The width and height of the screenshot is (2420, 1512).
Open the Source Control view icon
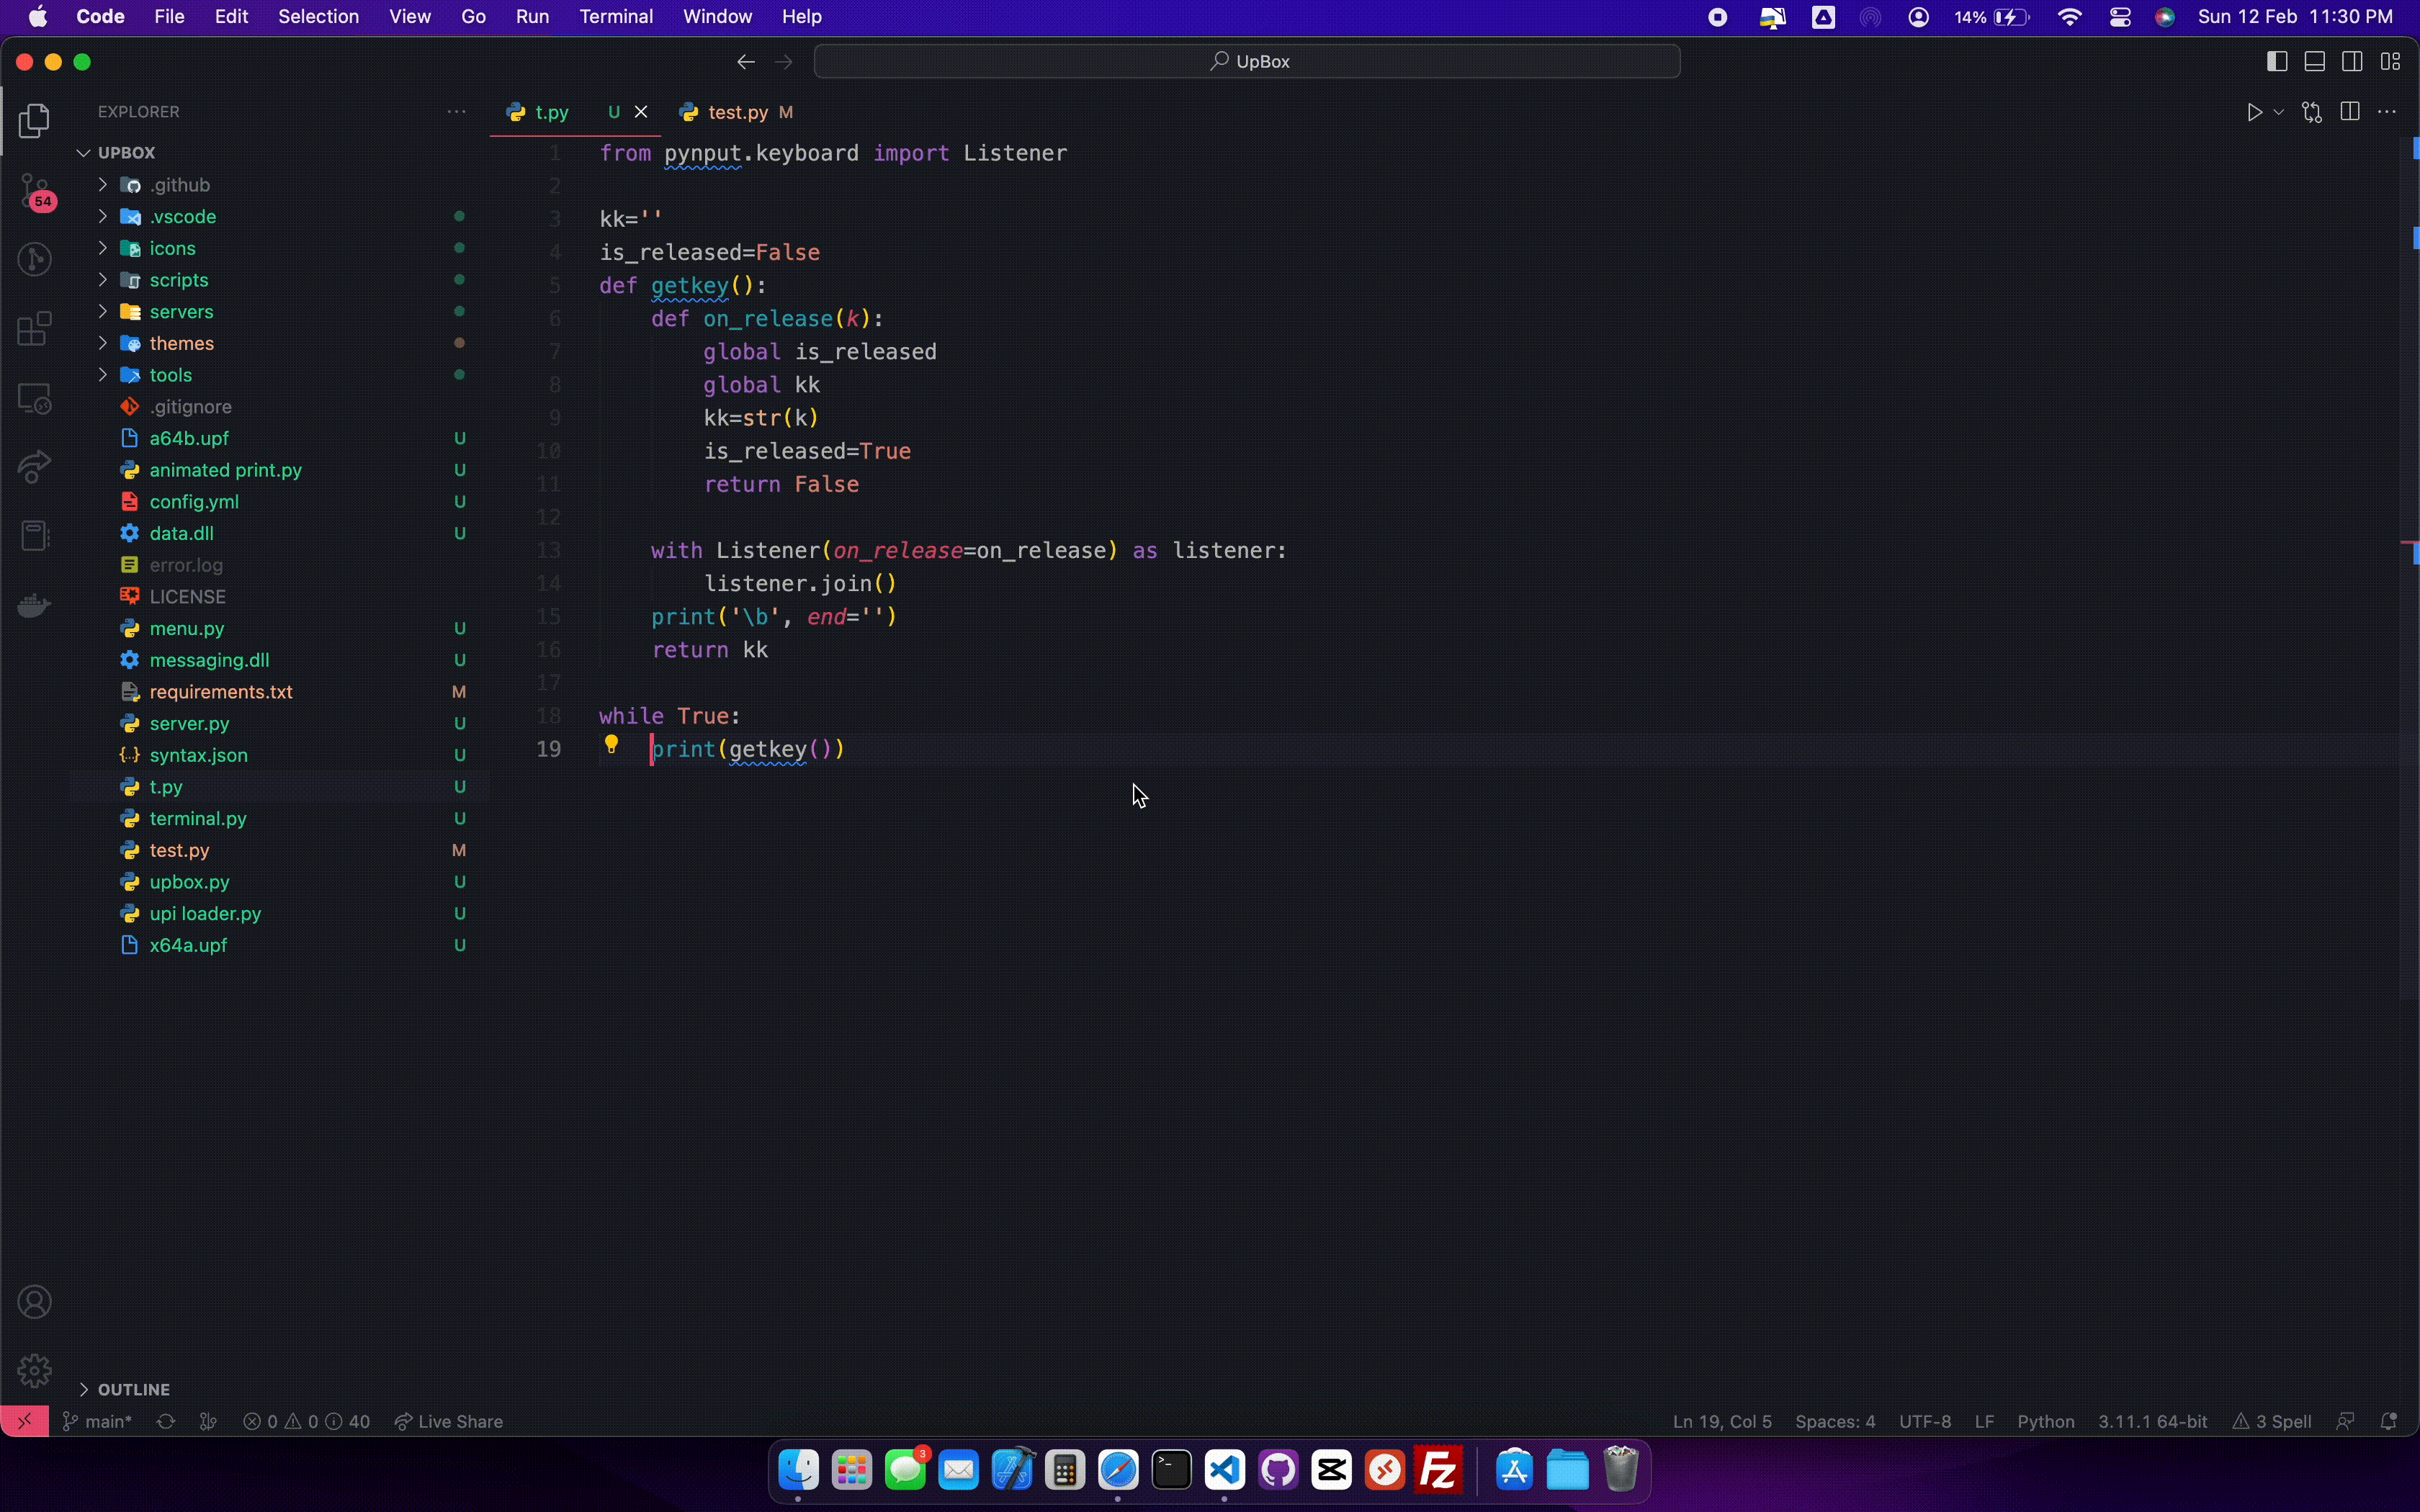(35, 190)
